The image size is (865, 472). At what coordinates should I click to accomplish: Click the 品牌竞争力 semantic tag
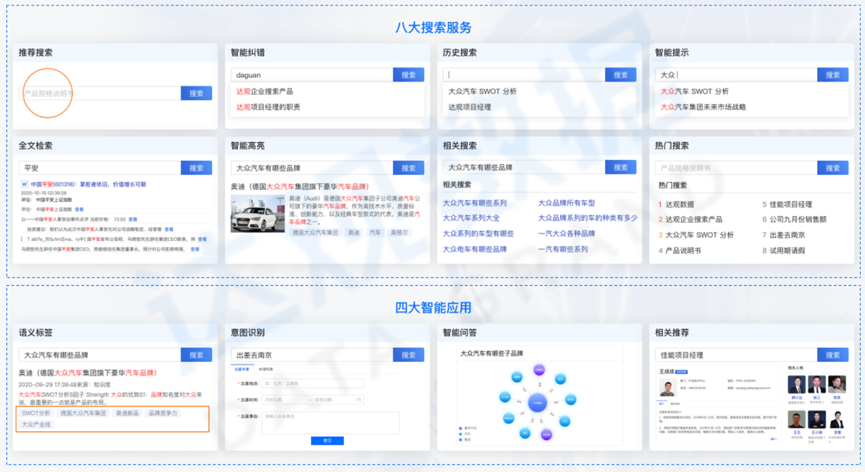(x=162, y=413)
